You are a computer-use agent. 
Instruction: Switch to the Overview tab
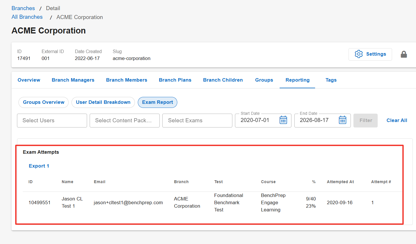(x=29, y=80)
